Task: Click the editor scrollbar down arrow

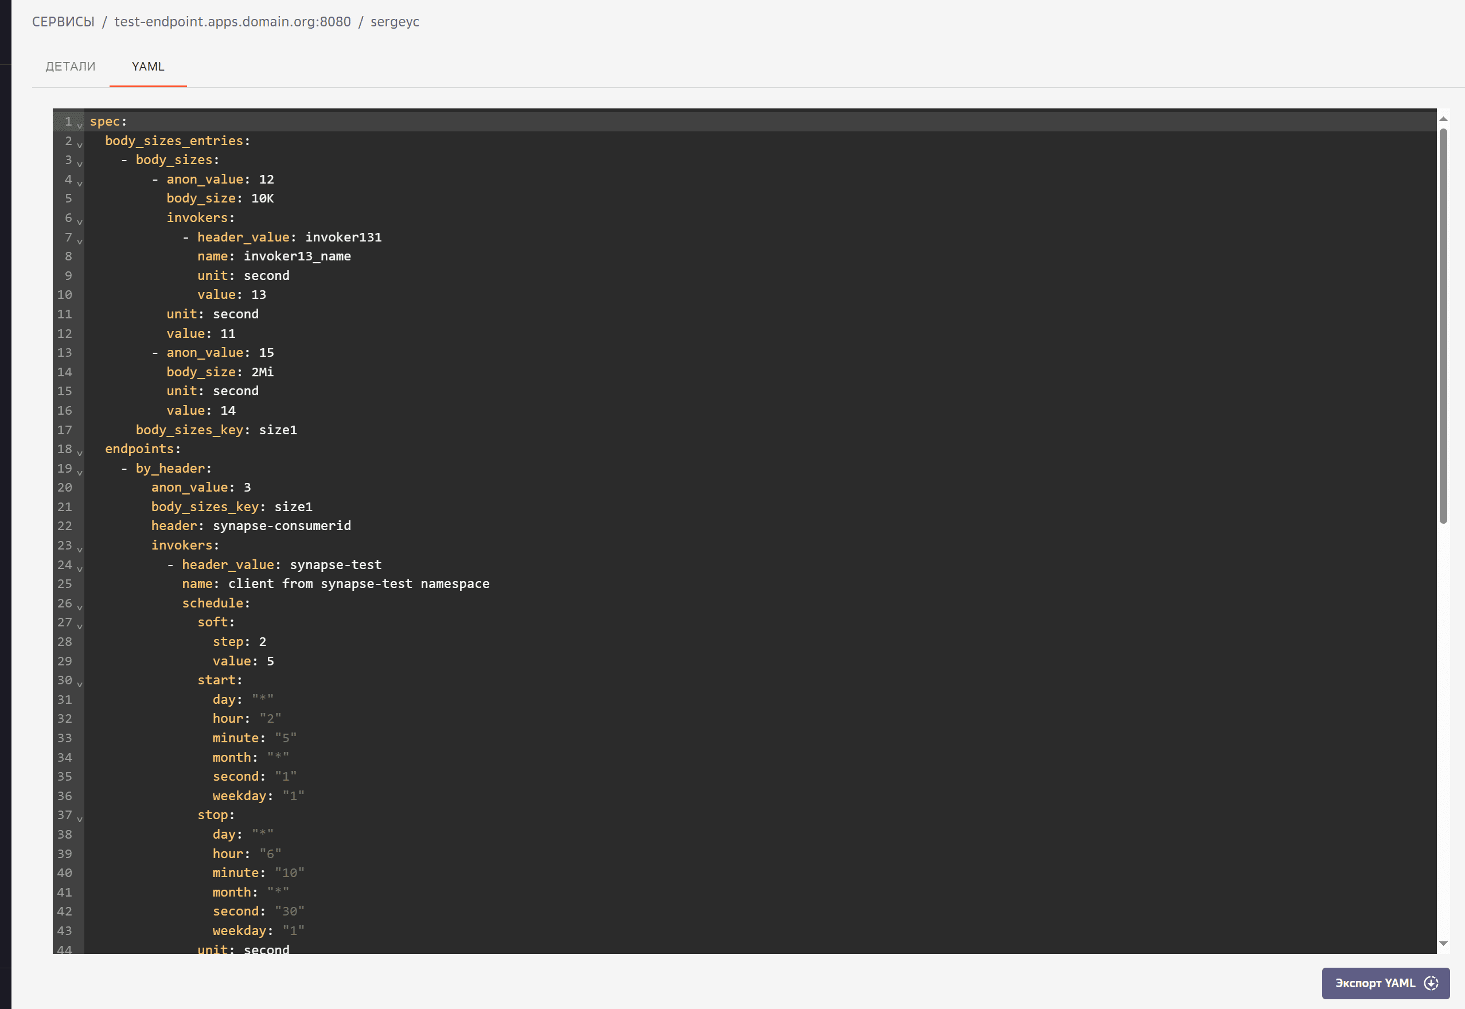Action: pyautogui.click(x=1443, y=943)
